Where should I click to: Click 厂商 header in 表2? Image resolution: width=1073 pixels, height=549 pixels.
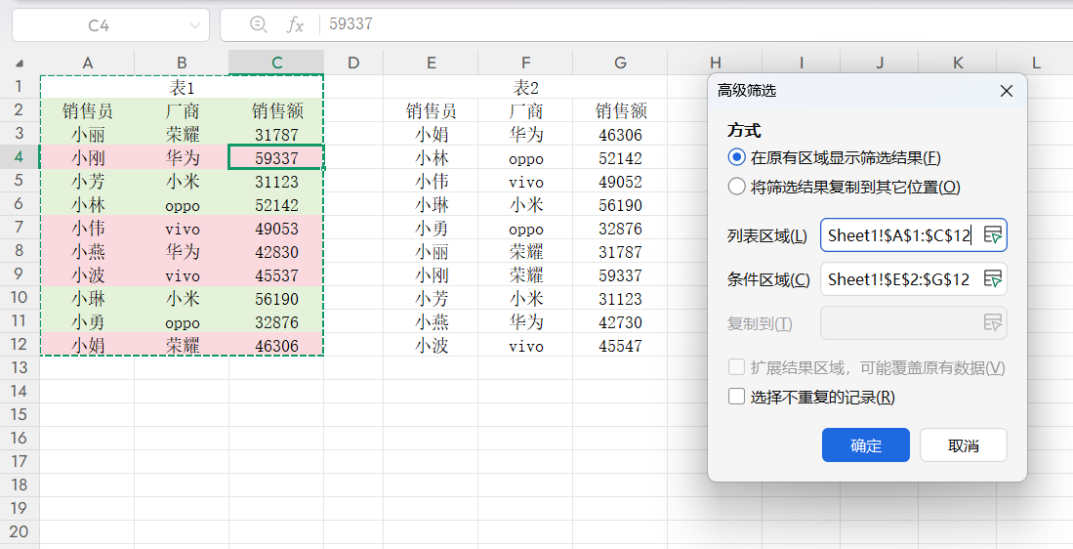(x=525, y=111)
